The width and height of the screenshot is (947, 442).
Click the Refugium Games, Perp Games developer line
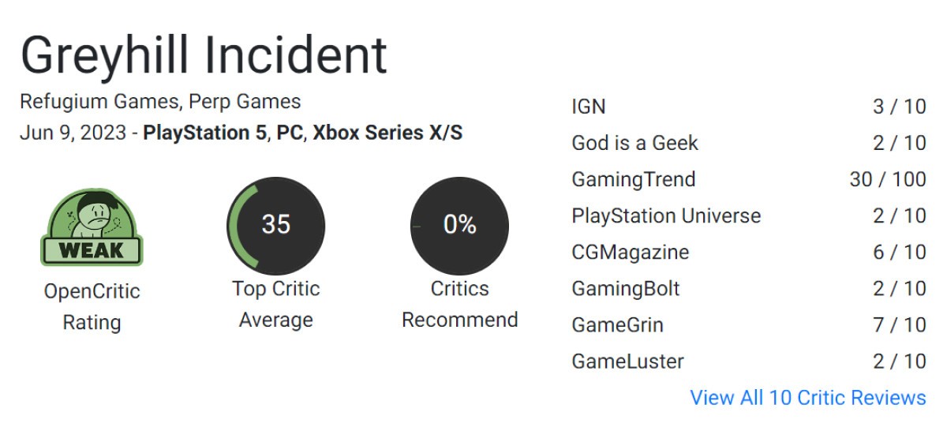[160, 102]
